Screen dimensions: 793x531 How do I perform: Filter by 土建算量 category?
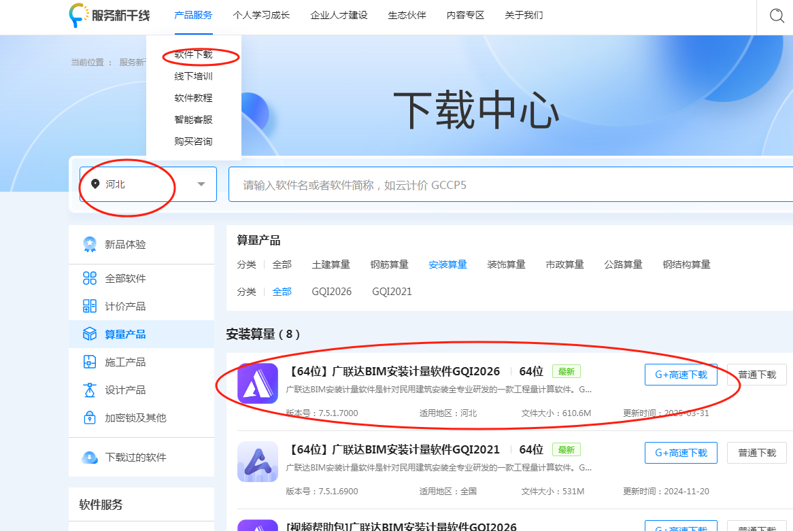click(x=331, y=264)
